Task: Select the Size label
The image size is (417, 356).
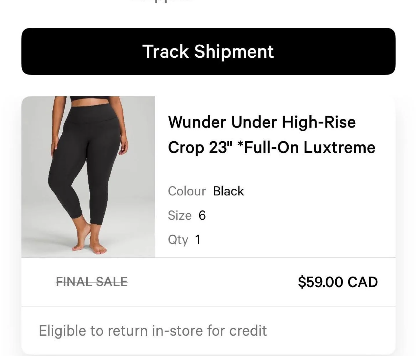Action: [x=180, y=215]
